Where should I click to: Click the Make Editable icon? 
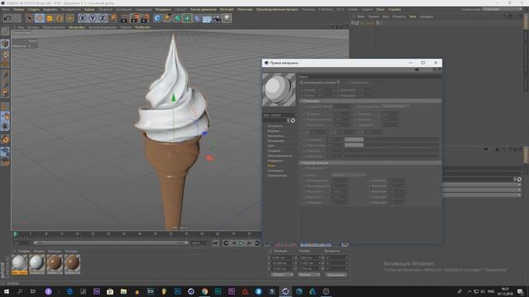5,31
